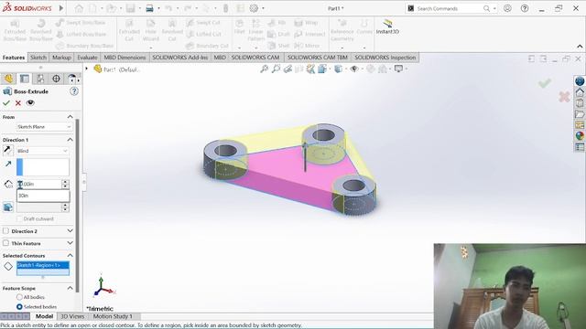Collapse the Selected Contours section chevron
Viewport: 586px width, 329px height.
[70, 256]
